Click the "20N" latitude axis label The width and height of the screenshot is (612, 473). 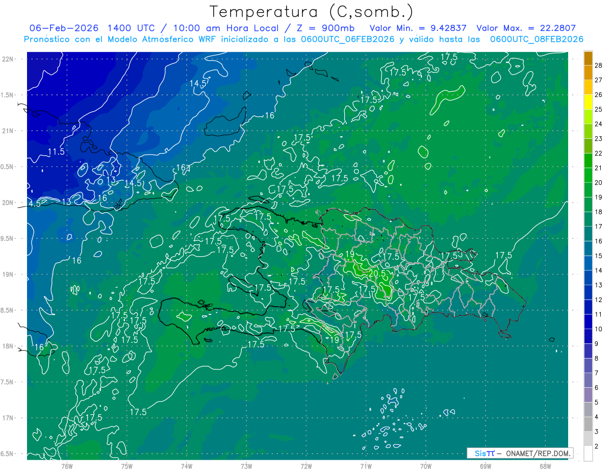tap(7, 203)
